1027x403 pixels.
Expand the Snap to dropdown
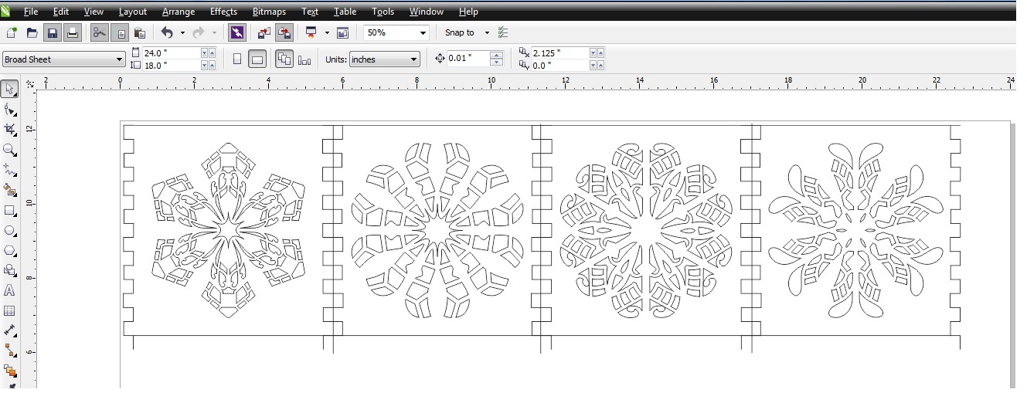click(x=487, y=32)
